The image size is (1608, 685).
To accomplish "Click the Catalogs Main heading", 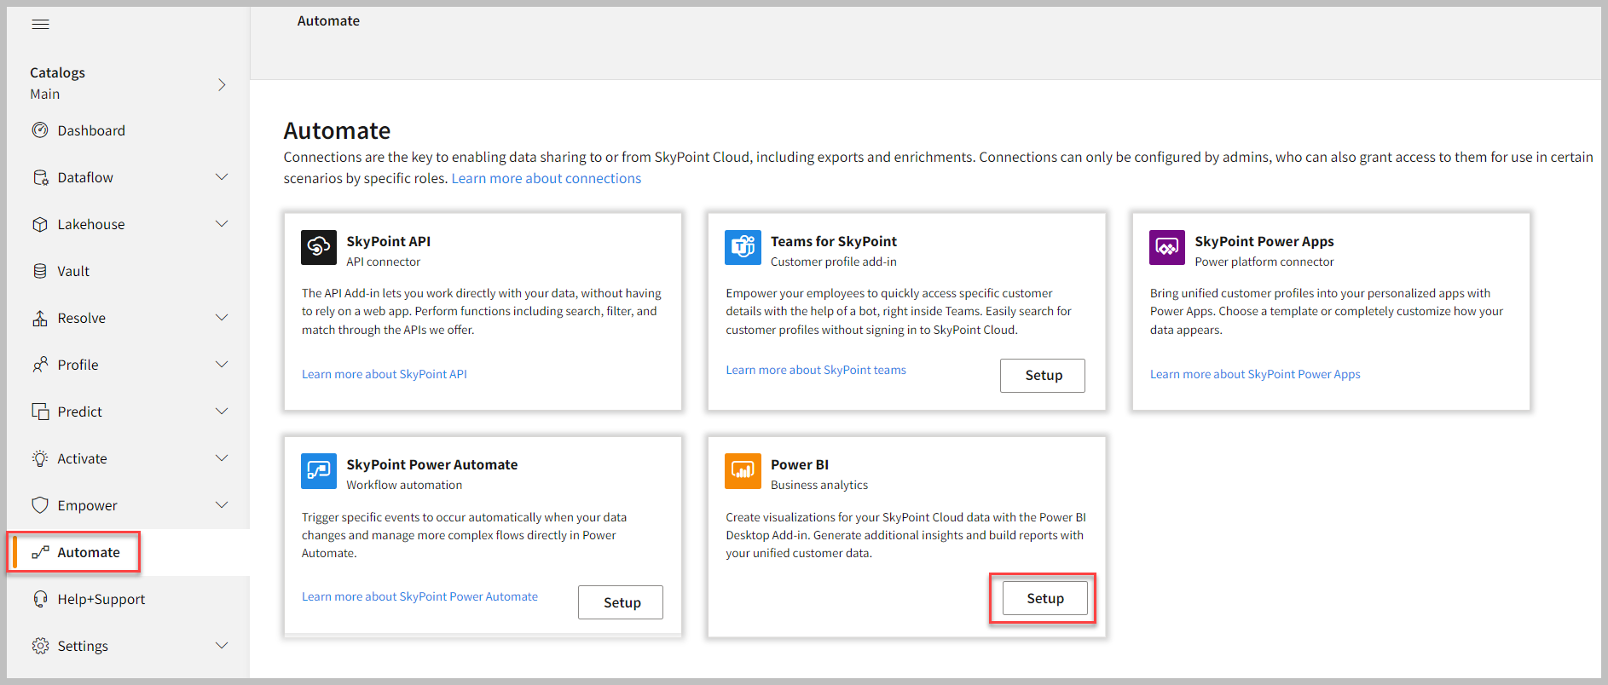I will pos(57,83).
